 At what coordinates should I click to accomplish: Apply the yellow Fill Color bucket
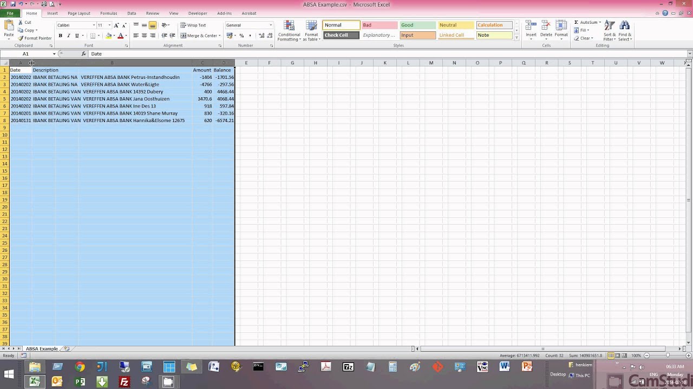coord(109,36)
